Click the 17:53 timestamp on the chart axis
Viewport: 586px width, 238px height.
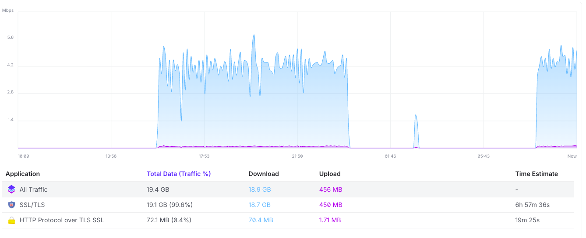point(204,156)
